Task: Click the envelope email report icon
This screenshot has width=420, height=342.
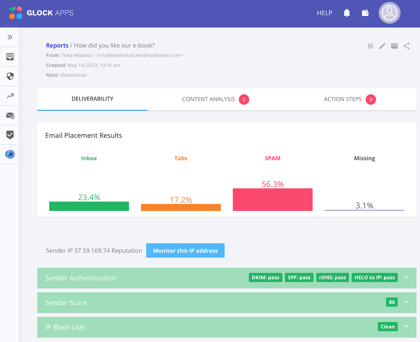Action: click(394, 46)
